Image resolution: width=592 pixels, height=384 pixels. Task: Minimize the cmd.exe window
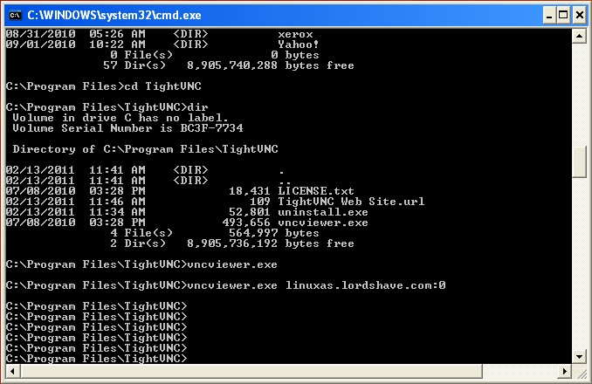[x=549, y=15]
